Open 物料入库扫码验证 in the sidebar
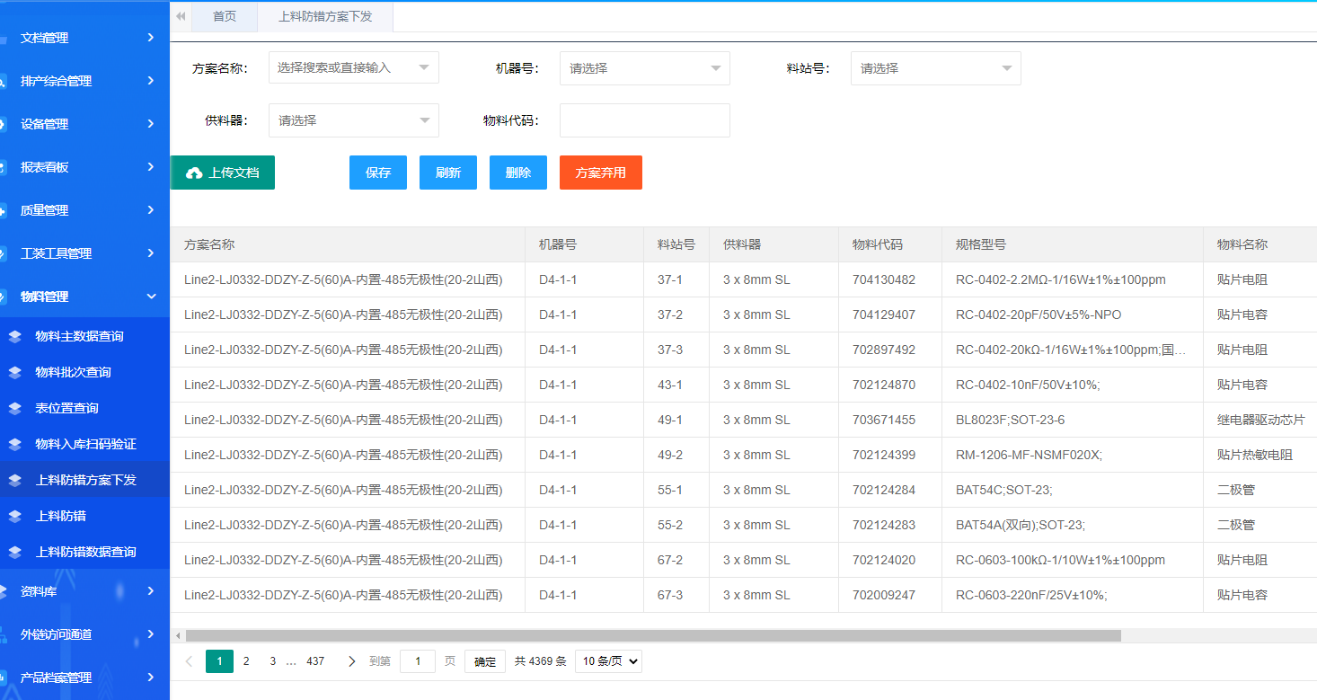 click(x=85, y=444)
